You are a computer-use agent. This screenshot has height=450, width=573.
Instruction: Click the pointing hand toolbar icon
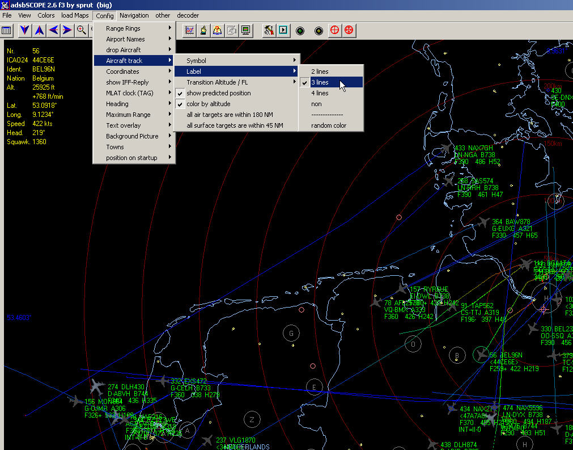point(203,31)
